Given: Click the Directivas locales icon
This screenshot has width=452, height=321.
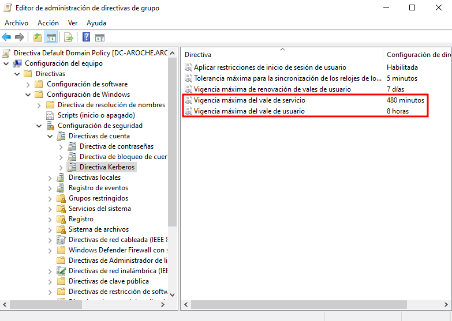Looking at the screenshot, I should click(61, 178).
